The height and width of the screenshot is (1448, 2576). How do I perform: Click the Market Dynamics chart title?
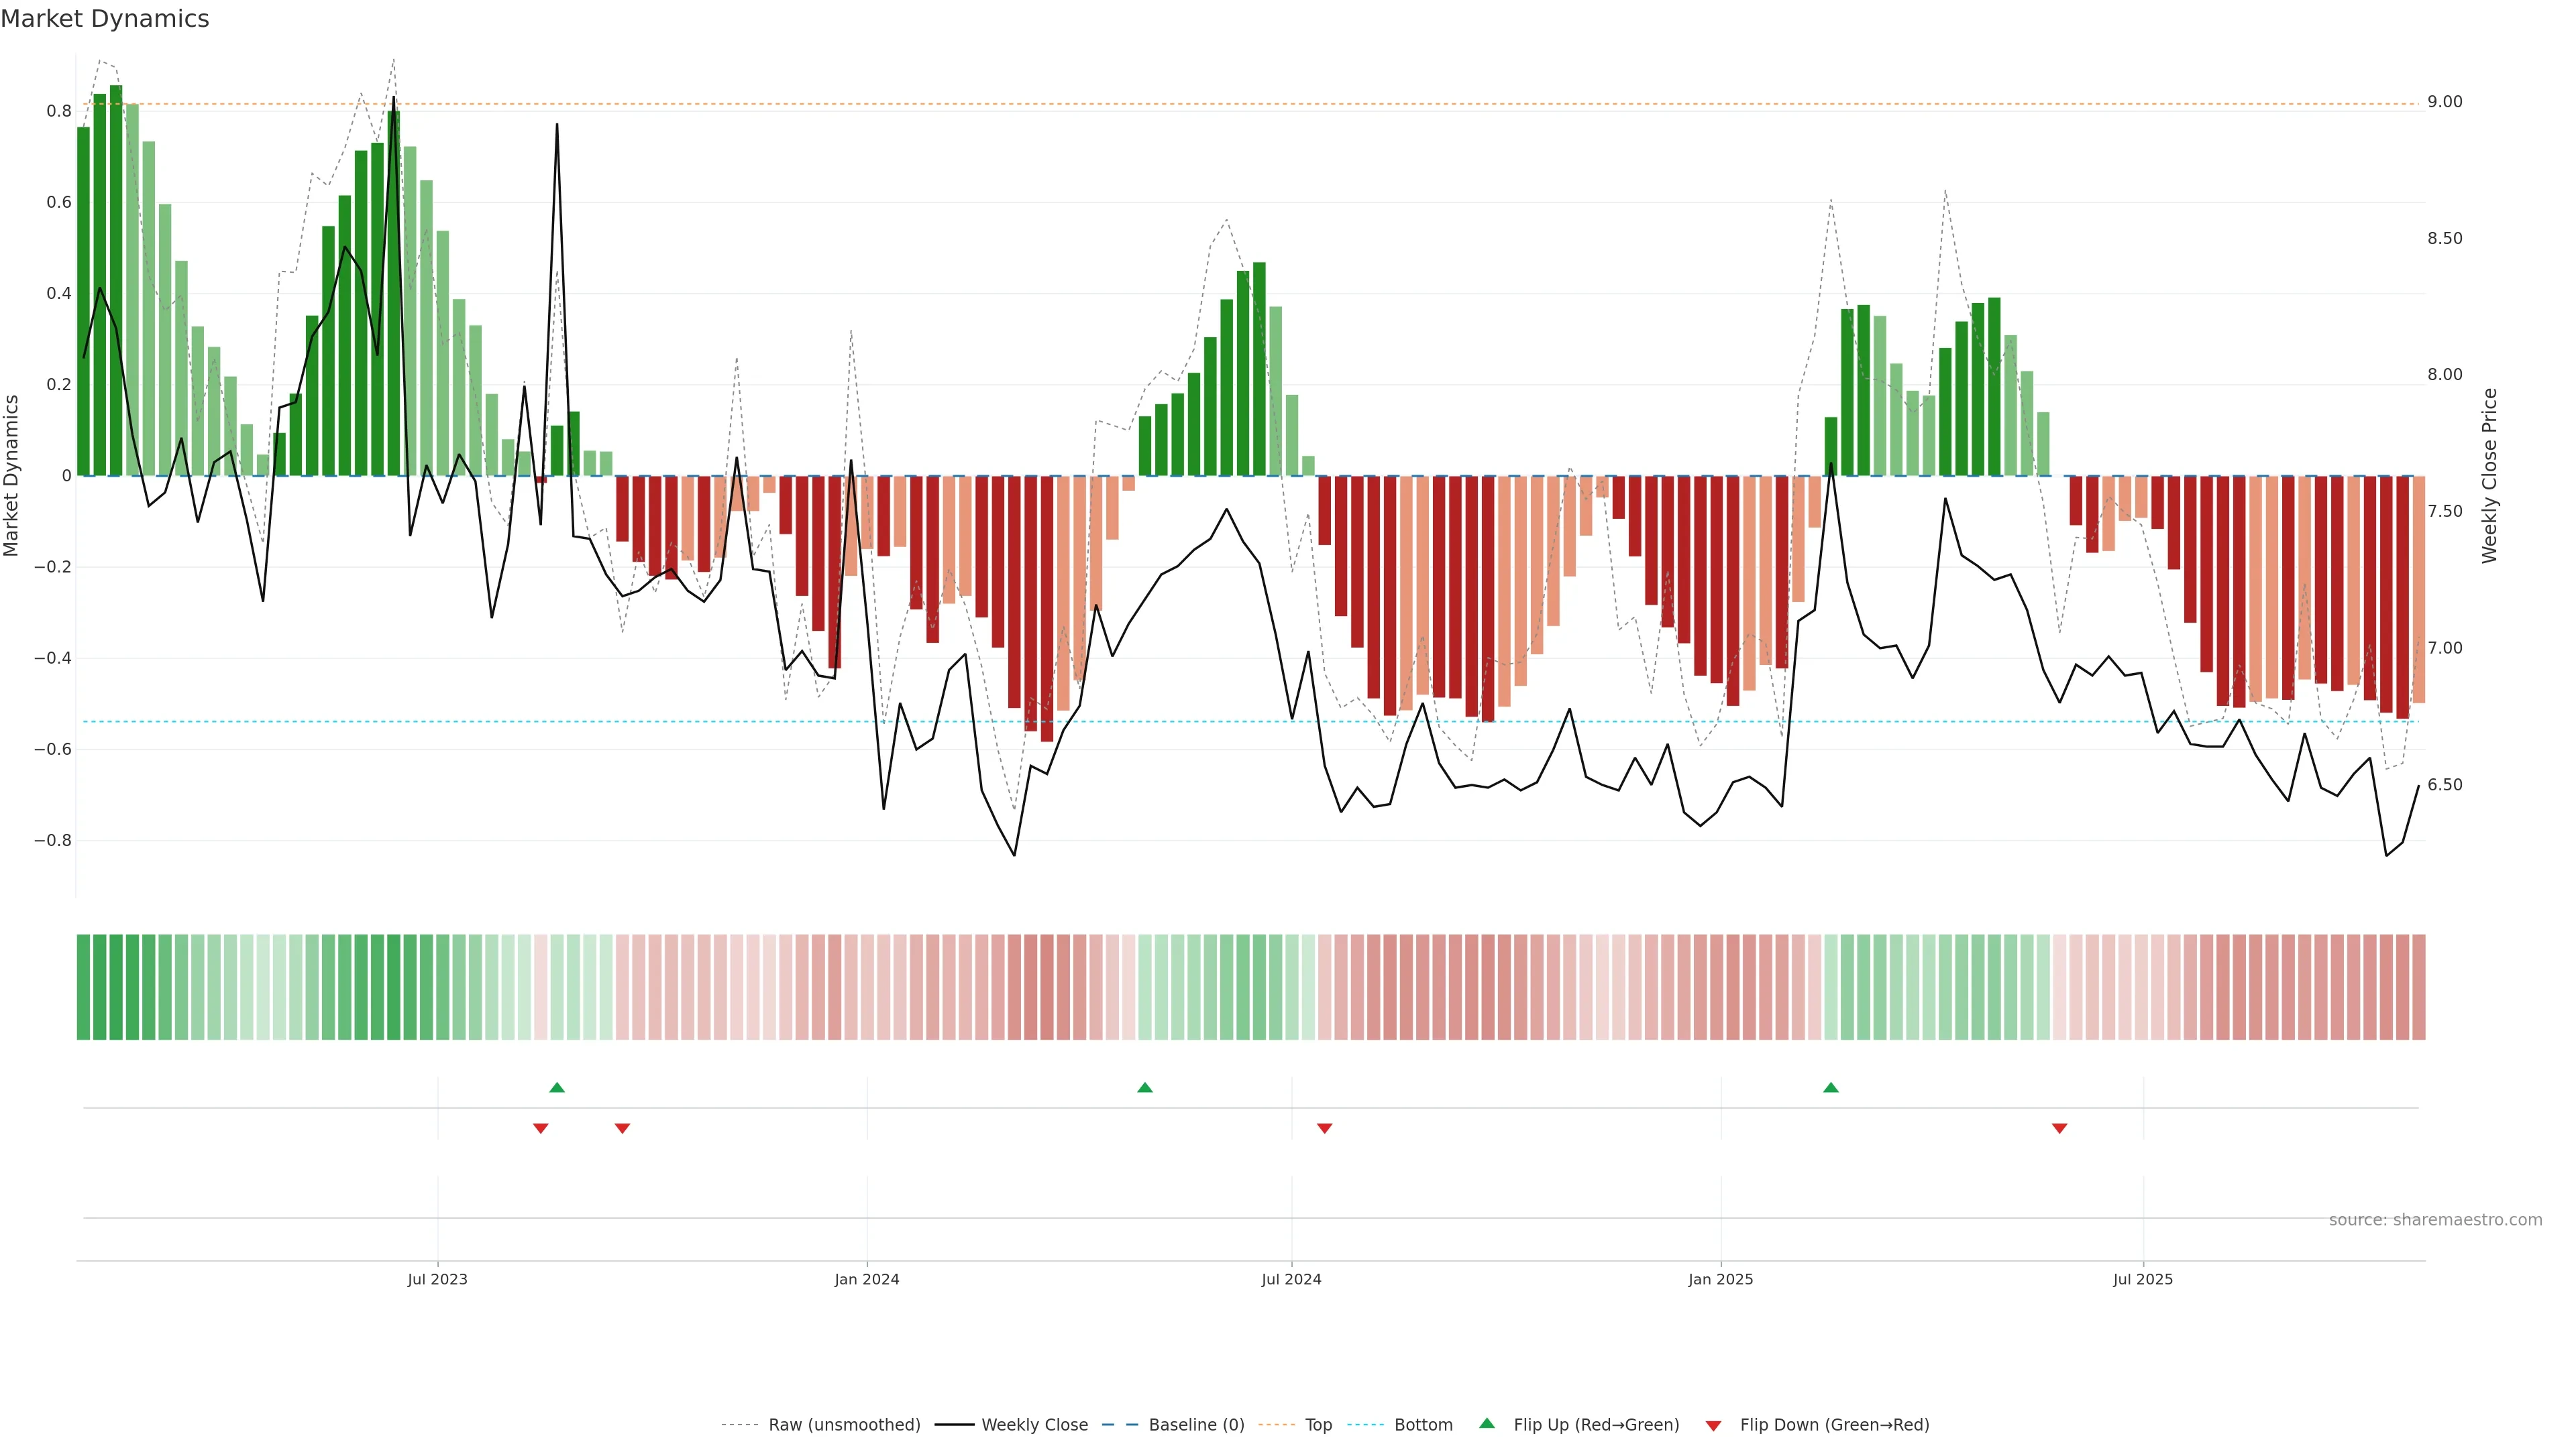tap(105, 19)
